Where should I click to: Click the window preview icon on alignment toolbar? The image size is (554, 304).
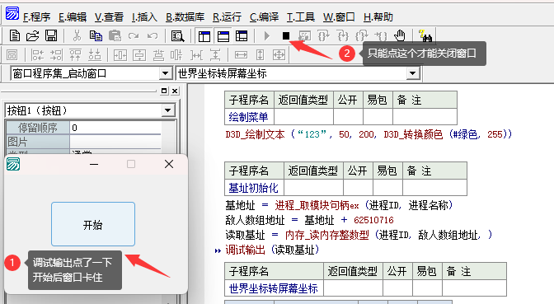coord(12,55)
